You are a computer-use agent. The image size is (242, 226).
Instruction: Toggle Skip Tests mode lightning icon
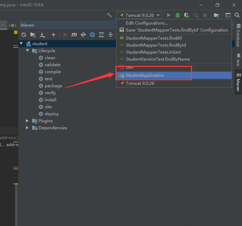click(x=92, y=35)
